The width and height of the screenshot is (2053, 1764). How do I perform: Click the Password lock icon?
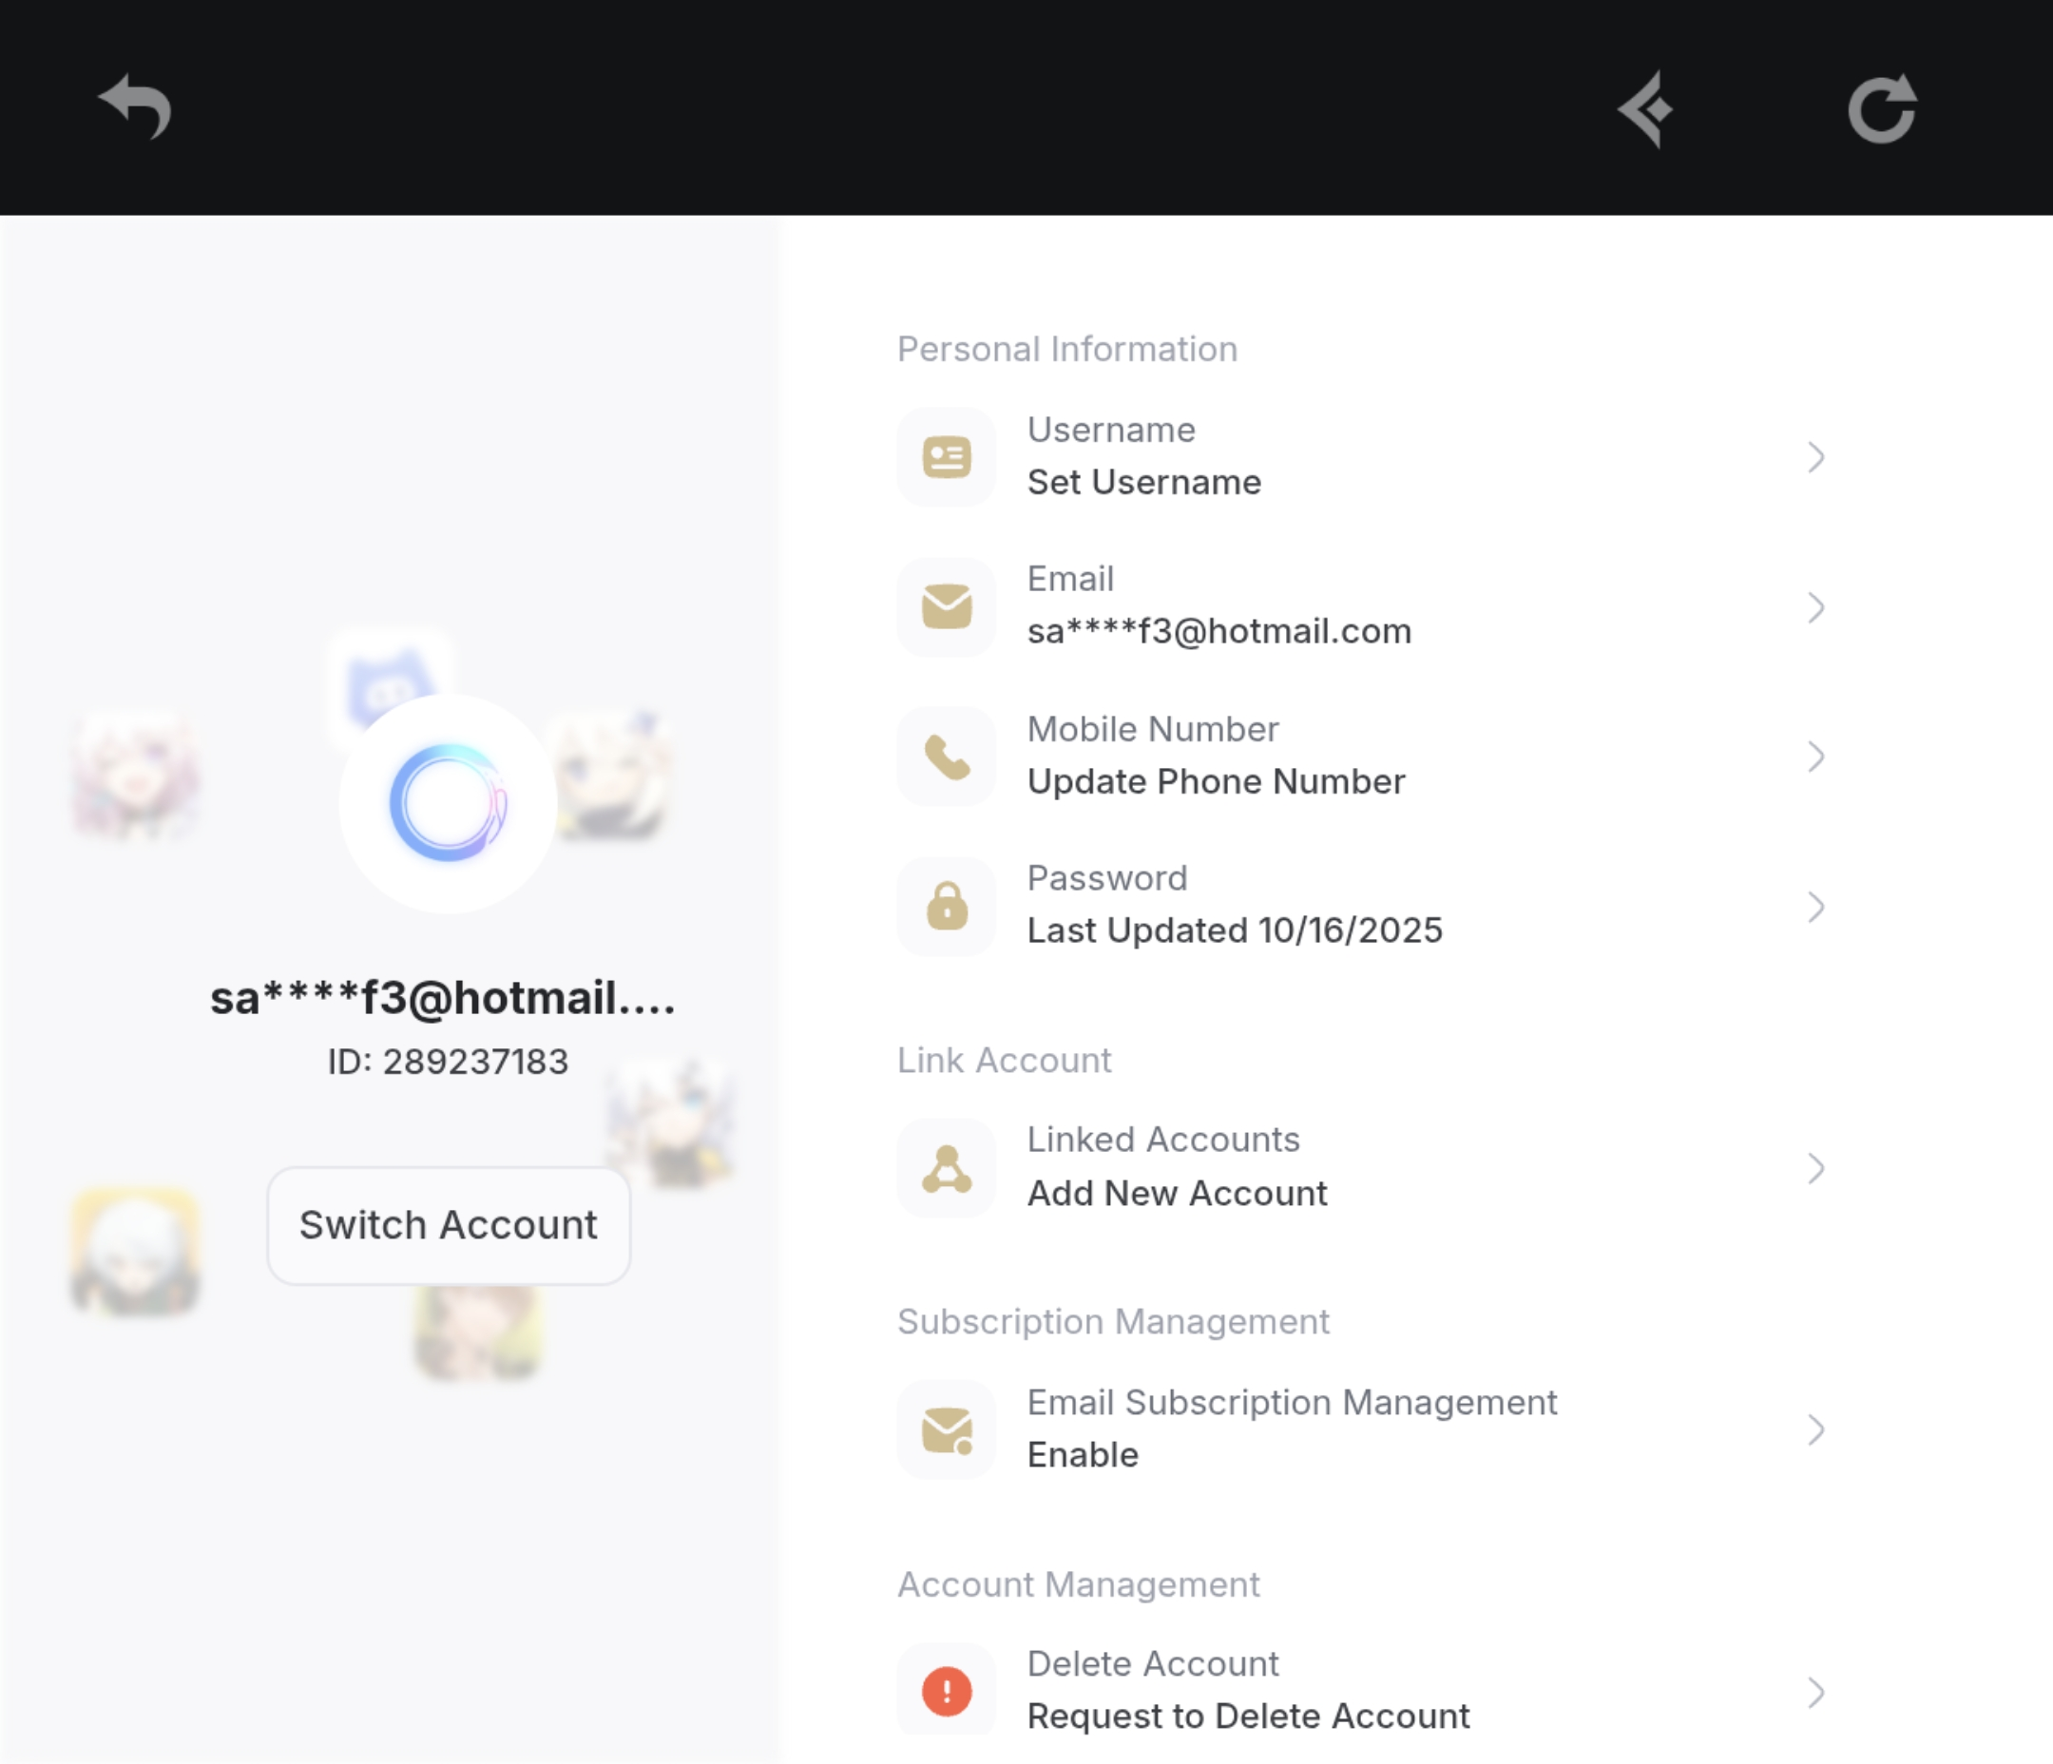(x=947, y=906)
